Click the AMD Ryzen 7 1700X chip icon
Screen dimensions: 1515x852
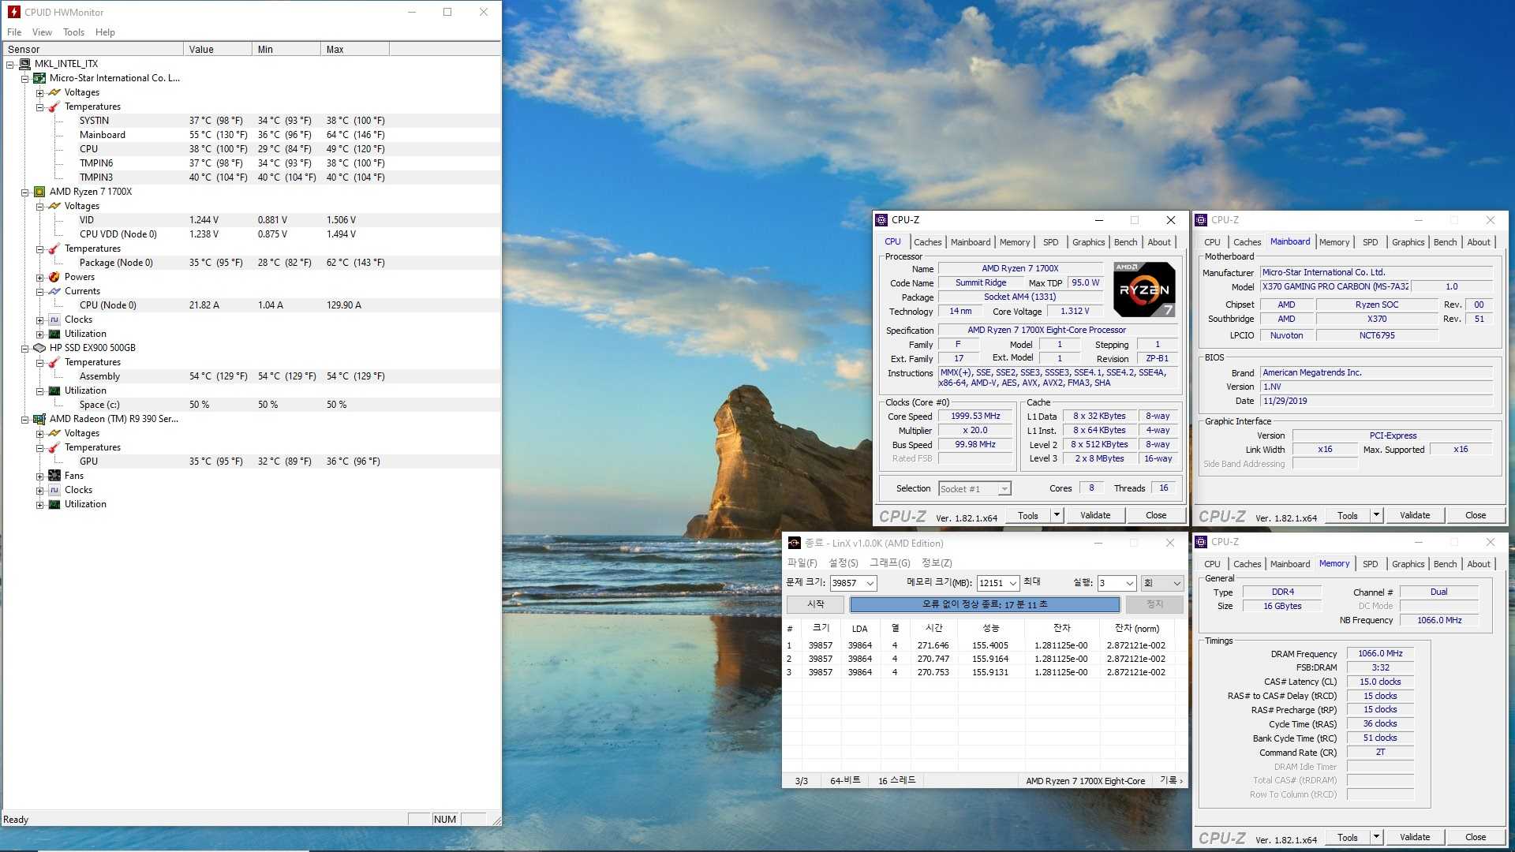(x=39, y=192)
